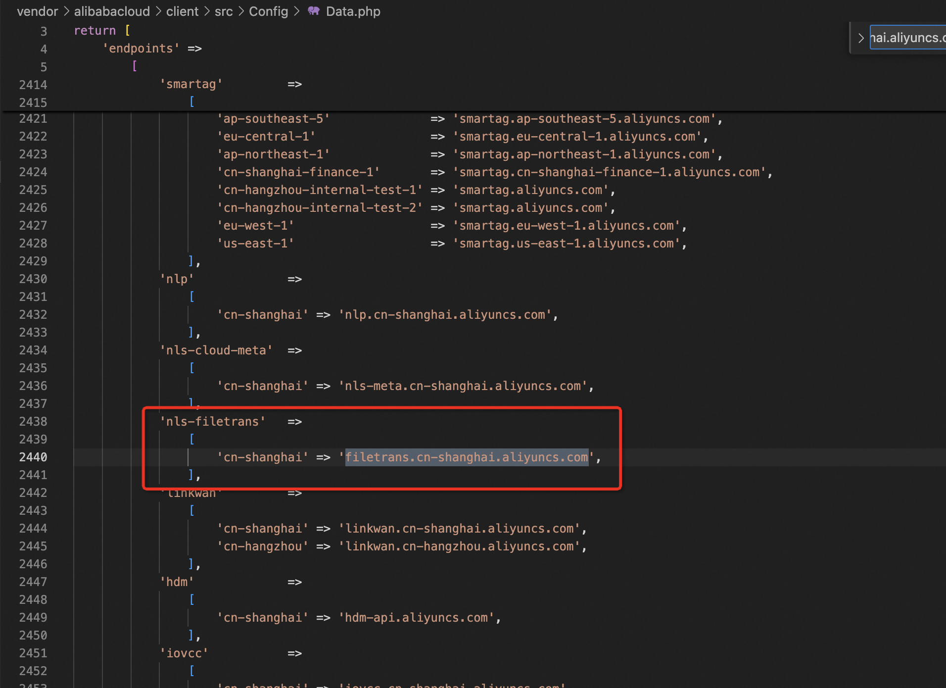Click 'ap-southeast-5' region key
This screenshot has width=946, height=688.
[273, 119]
